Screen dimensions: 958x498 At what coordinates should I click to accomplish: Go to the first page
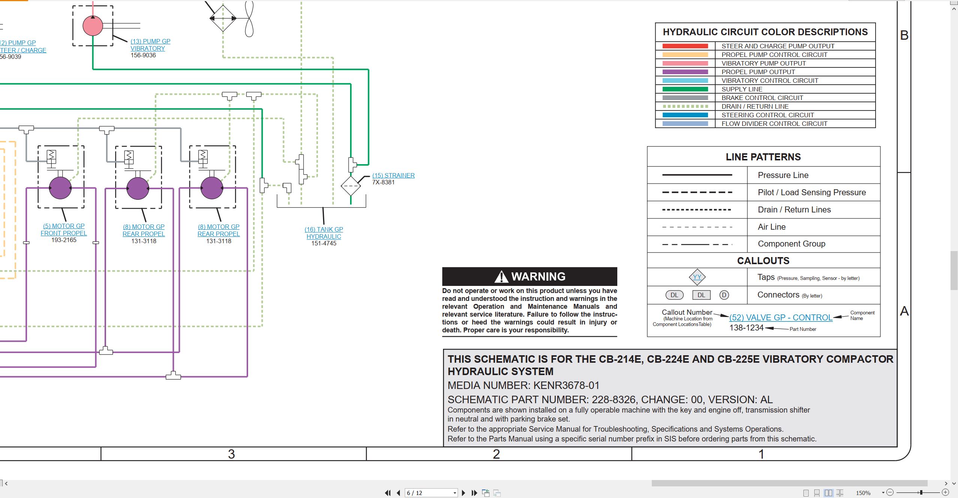pyautogui.click(x=388, y=493)
